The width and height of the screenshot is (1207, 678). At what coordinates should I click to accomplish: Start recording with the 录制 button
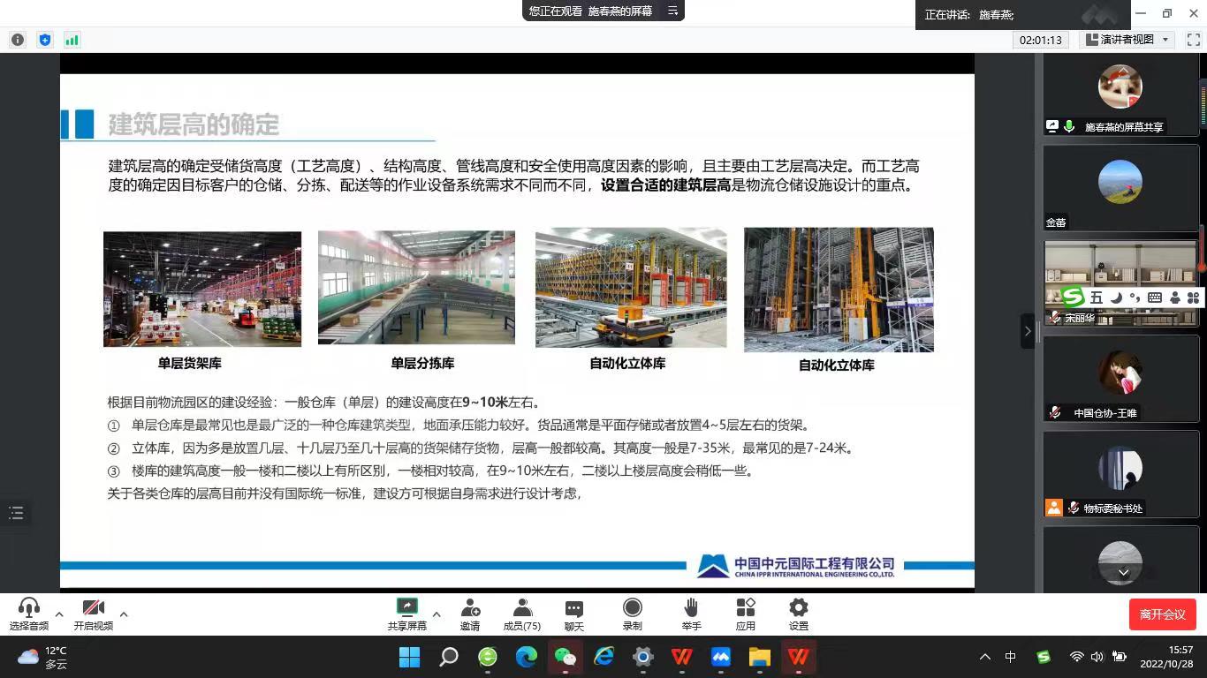[x=632, y=614]
